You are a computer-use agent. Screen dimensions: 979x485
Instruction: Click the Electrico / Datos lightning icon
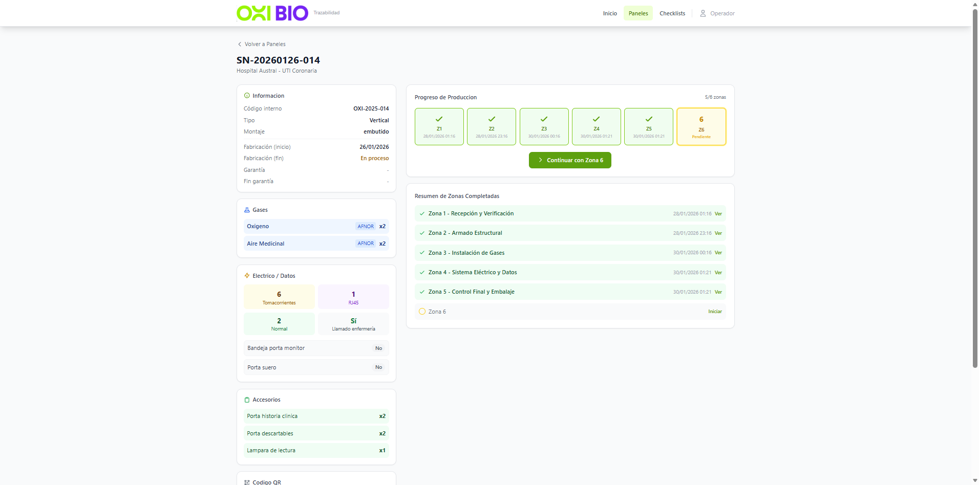[247, 276]
